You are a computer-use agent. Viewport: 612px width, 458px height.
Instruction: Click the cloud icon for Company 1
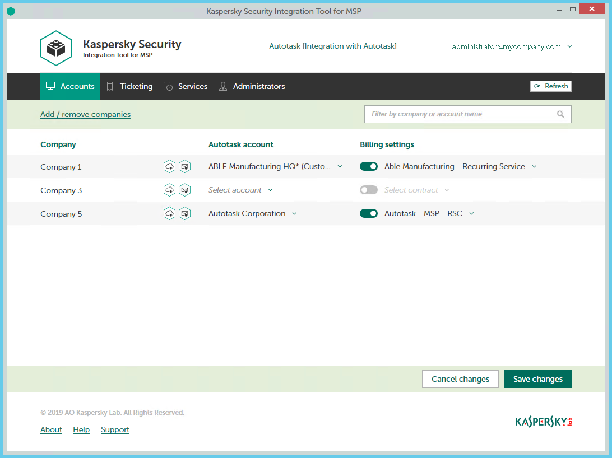169,167
